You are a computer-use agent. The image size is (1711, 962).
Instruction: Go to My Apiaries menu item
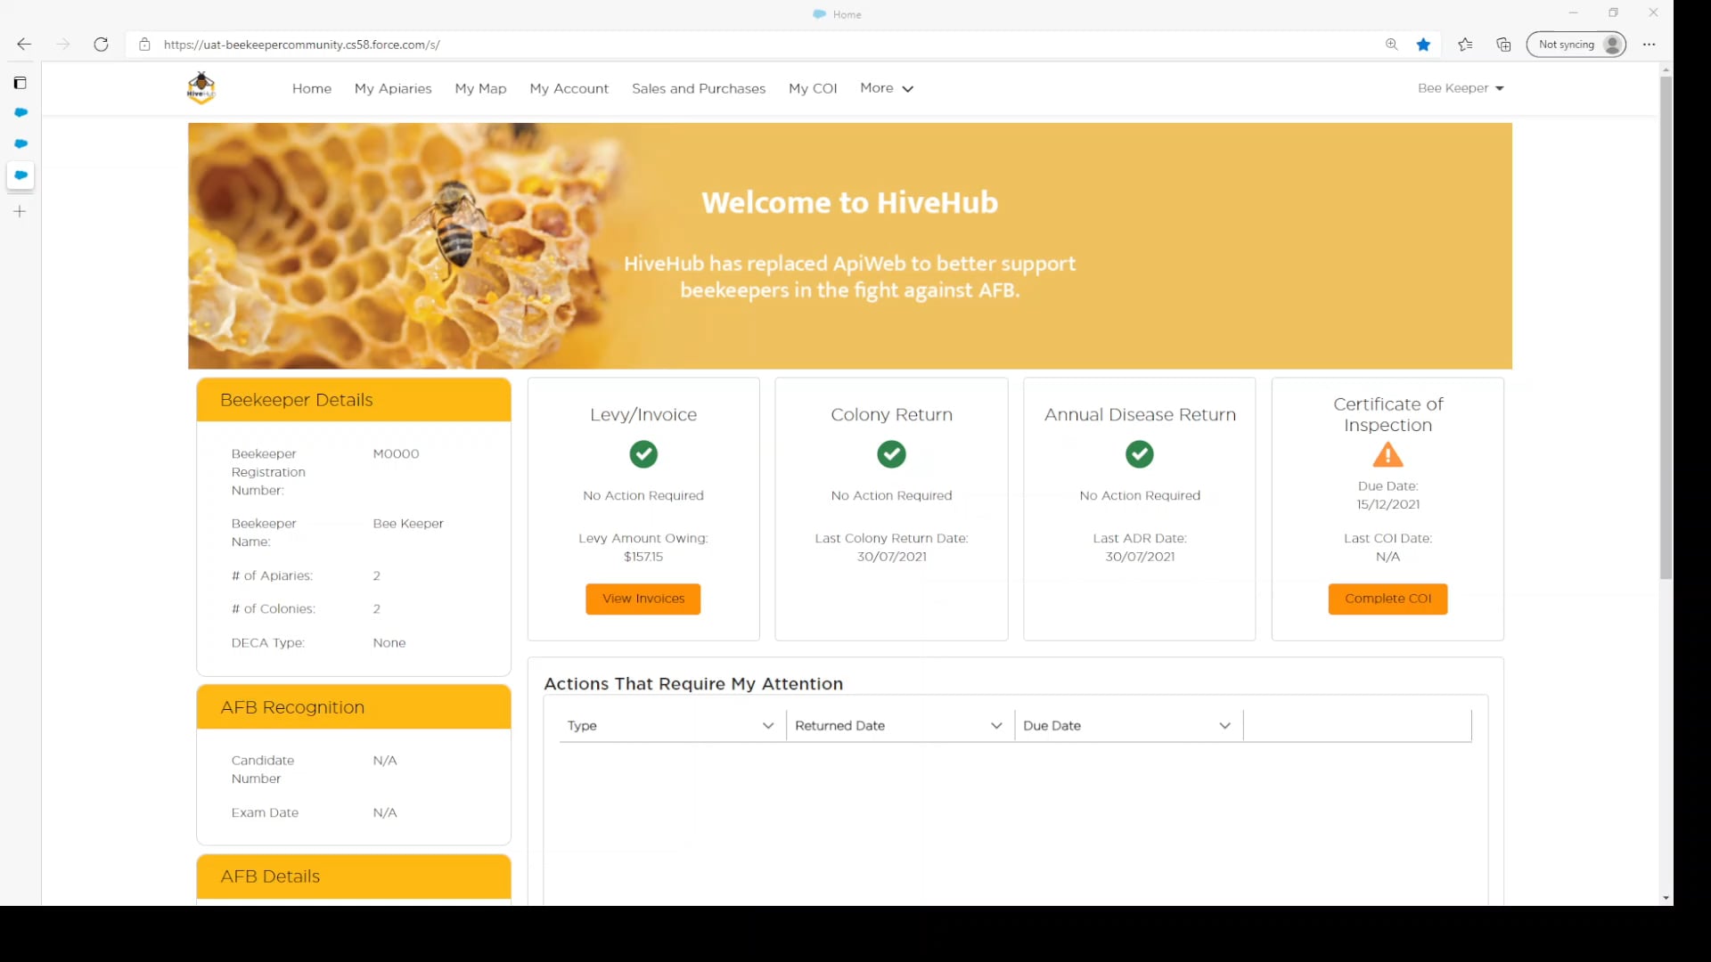[393, 88]
